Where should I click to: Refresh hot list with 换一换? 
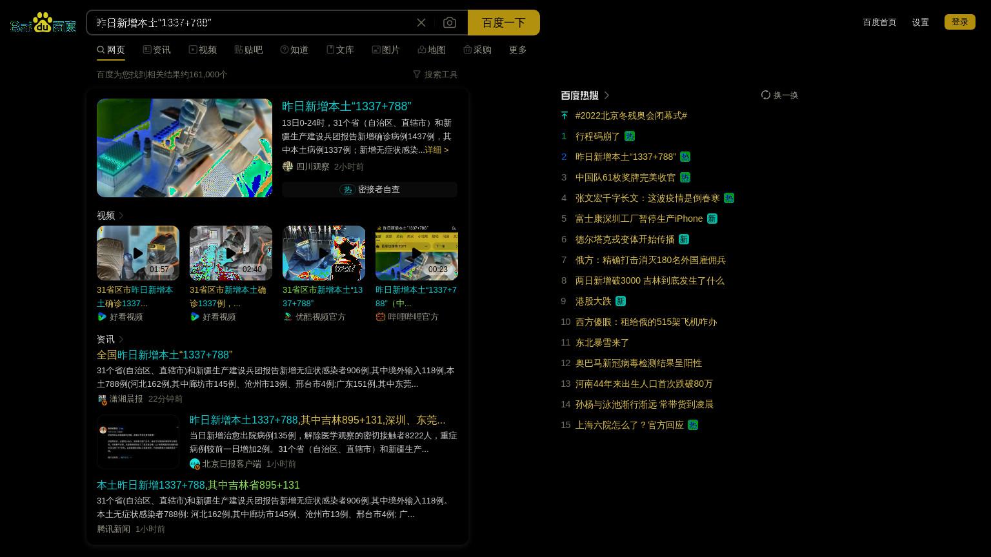[x=780, y=95]
